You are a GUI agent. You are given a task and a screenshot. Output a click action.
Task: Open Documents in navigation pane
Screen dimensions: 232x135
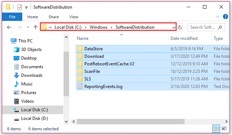(x=28, y=67)
